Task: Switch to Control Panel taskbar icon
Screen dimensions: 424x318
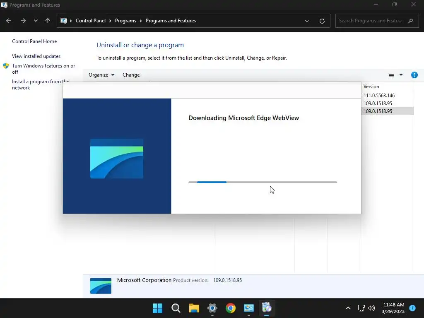Action: (248, 308)
